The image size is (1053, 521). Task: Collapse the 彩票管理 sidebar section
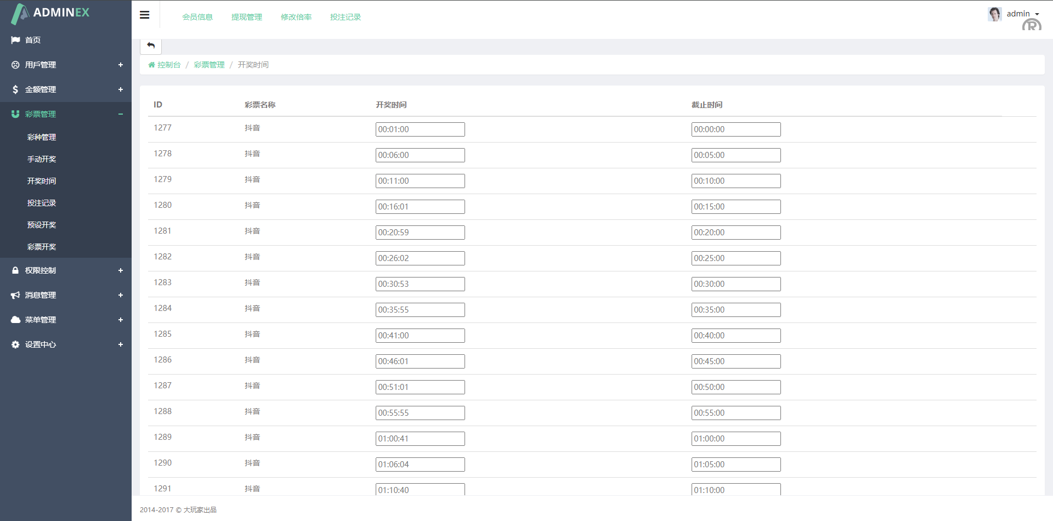(120, 114)
